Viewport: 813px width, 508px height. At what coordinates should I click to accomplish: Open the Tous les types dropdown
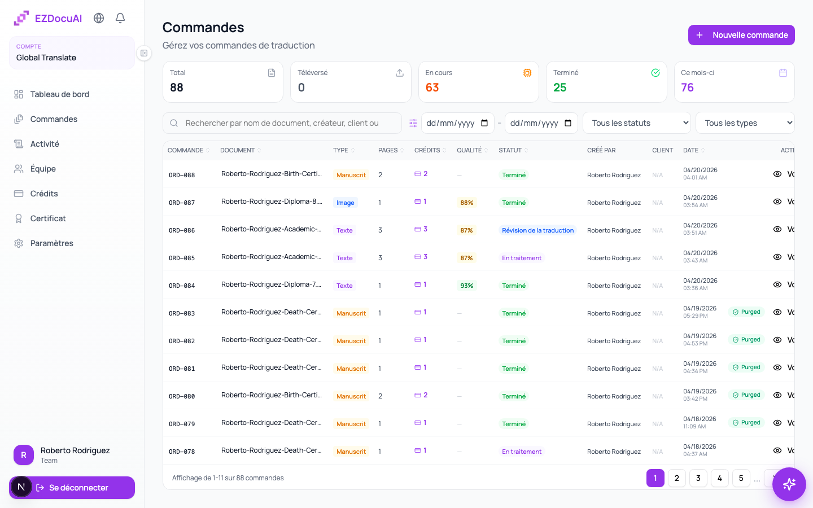[x=745, y=123]
